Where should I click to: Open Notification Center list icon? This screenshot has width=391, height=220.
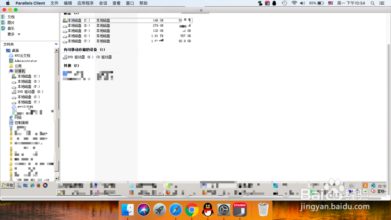pos(382,3)
